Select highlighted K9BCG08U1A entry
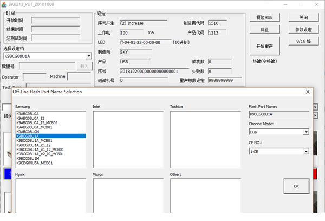The width and height of the screenshot is (325, 221). point(51,136)
